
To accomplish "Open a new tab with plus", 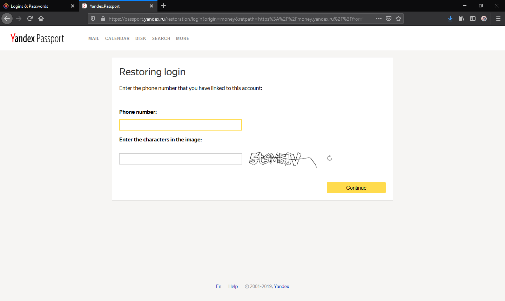I will click(163, 6).
